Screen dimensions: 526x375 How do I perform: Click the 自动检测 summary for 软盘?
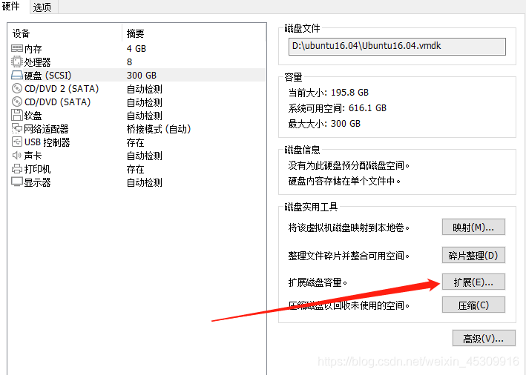(x=144, y=116)
